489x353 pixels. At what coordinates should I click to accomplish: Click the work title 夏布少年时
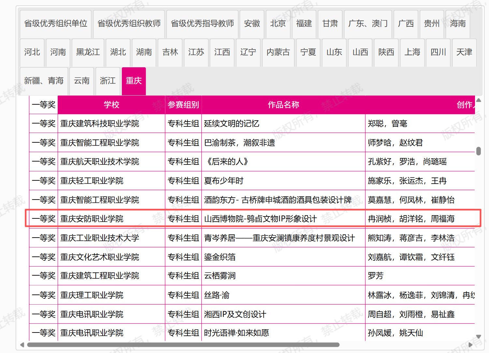(224, 181)
